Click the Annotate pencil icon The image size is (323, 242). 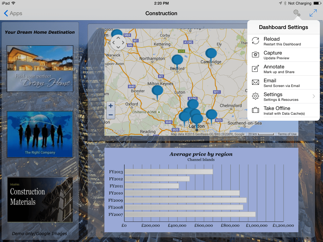255,69
